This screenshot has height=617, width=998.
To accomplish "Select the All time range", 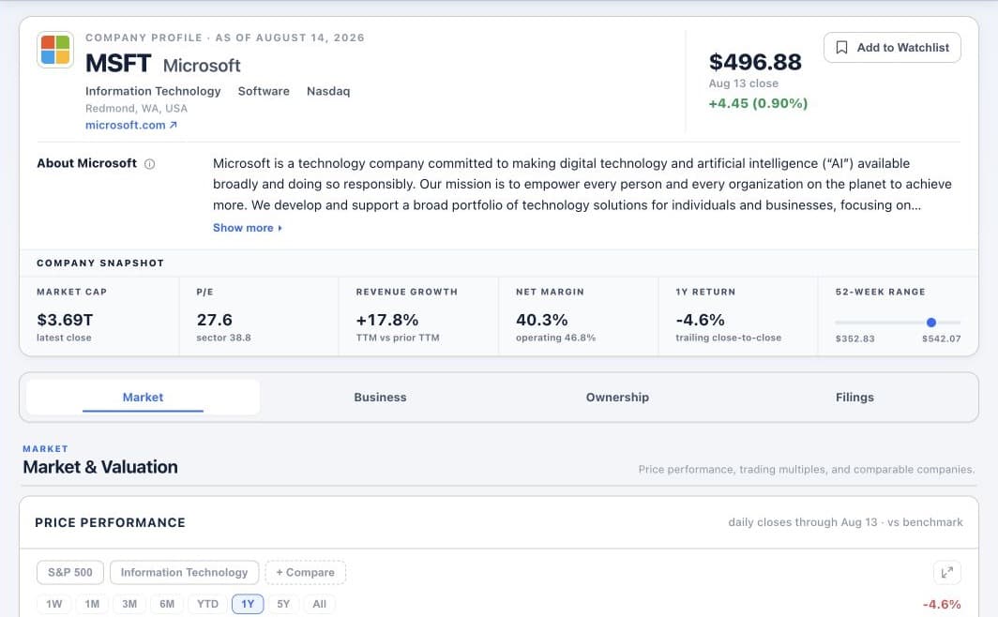I will 320,604.
